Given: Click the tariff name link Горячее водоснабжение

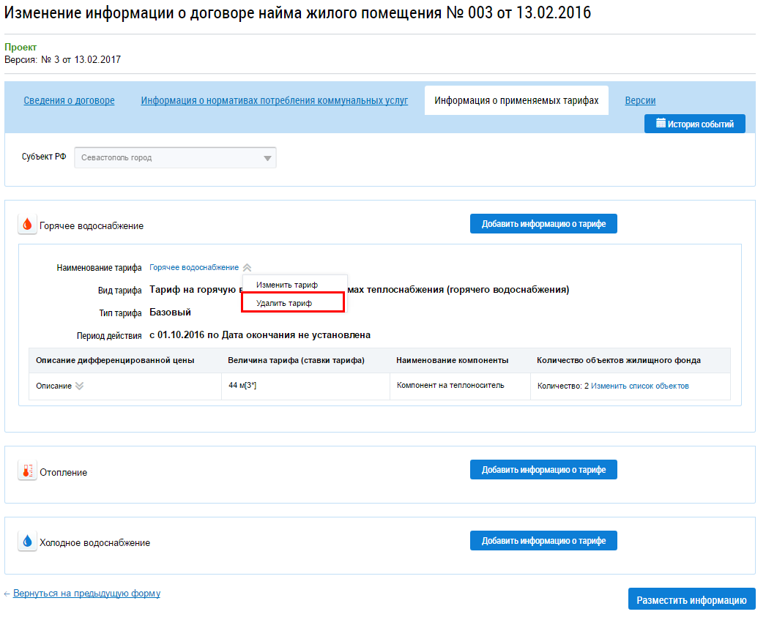Looking at the screenshot, I should pyautogui.click(x=193, y=268).
